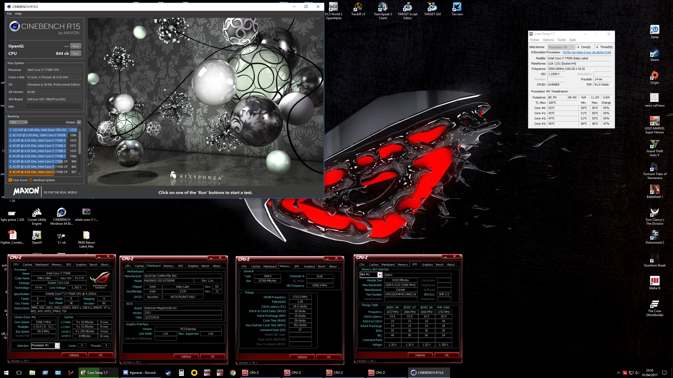Select CINEBENCH Windows 64 Bit desktop shortcut

(x=62, y=217)
